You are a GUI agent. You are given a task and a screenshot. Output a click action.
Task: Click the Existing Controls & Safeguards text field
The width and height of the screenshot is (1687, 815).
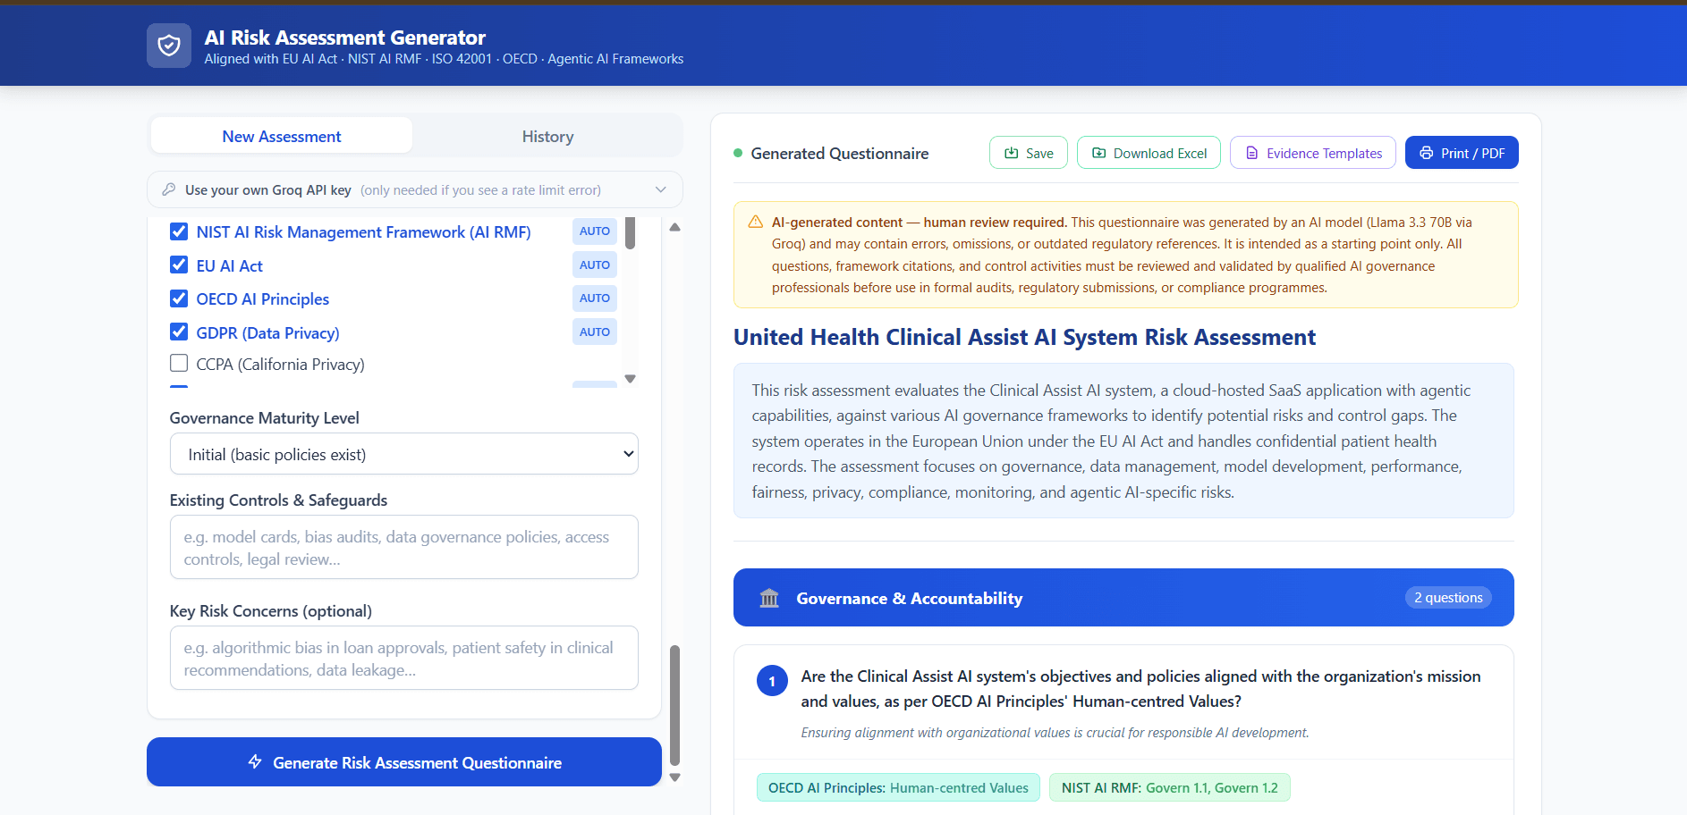click(x=404, y=547)
